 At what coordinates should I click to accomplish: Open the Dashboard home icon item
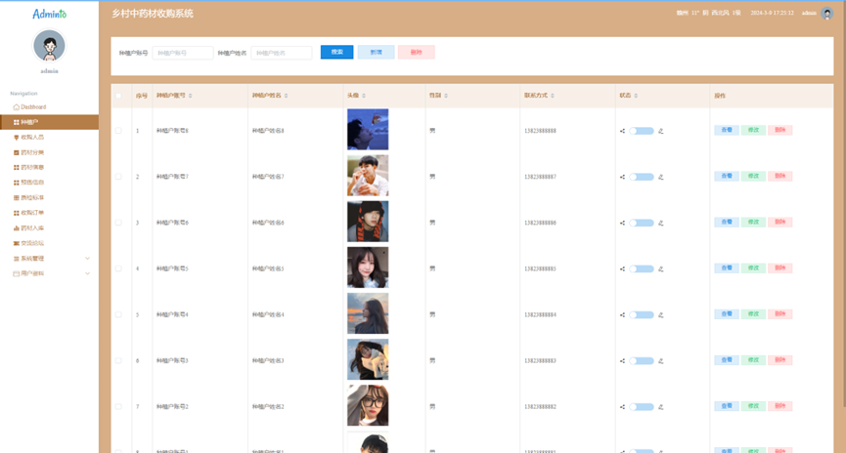17,107
